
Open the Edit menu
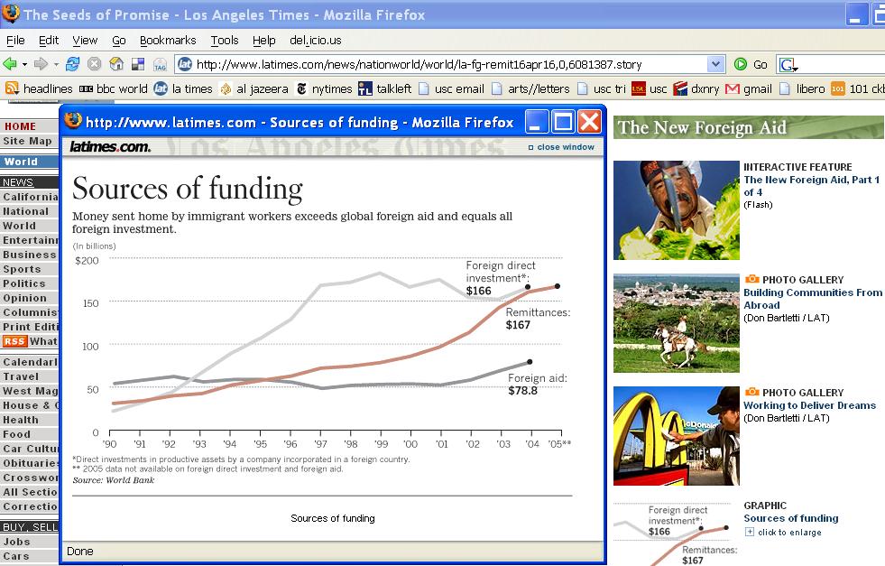49,40
